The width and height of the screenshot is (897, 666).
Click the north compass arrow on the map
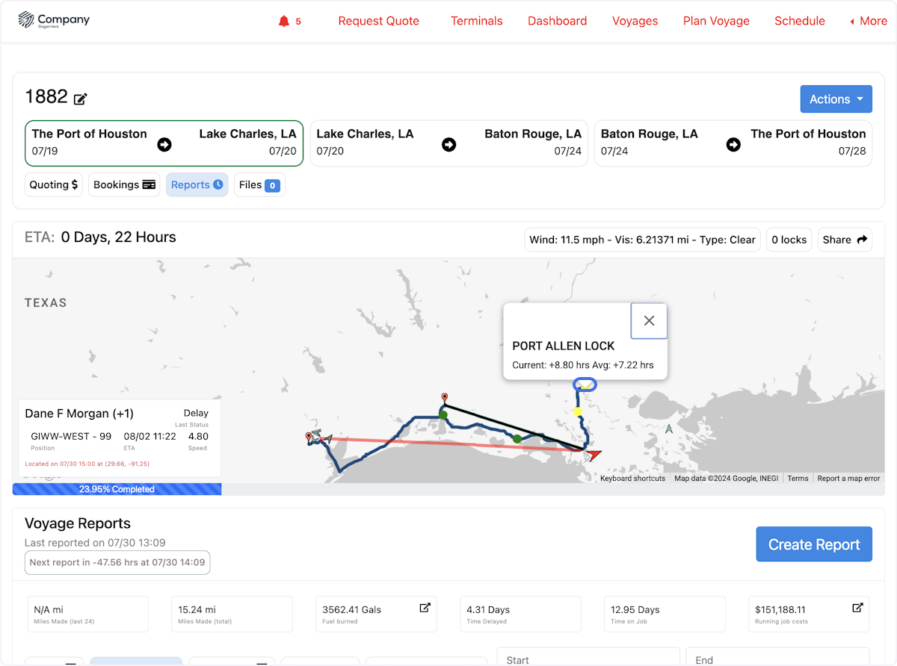click(668, 429)
